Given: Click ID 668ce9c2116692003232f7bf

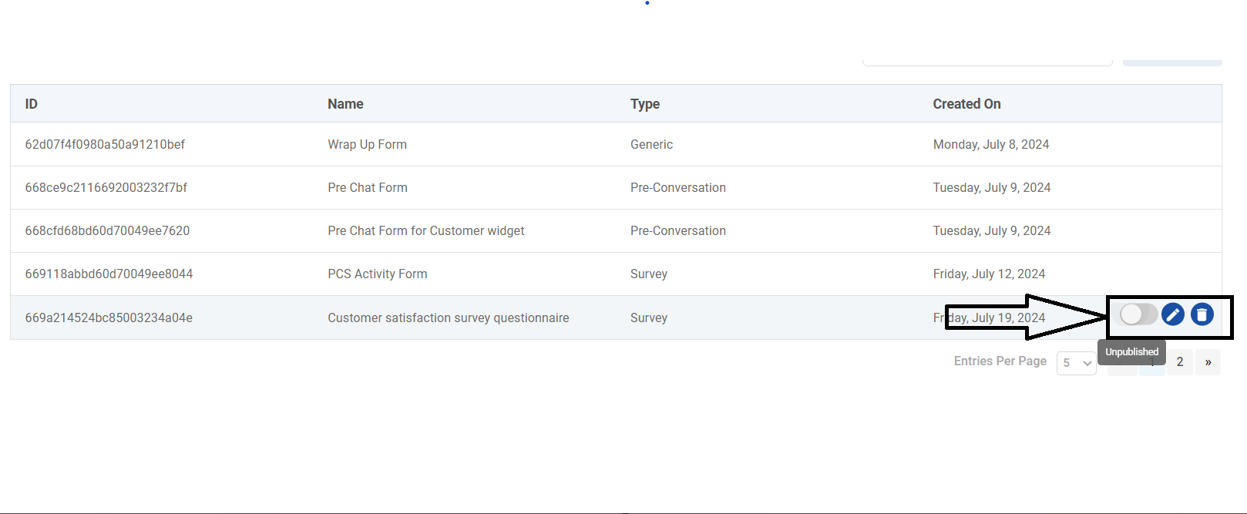Looking at the screenshot, I should (106, 188).
